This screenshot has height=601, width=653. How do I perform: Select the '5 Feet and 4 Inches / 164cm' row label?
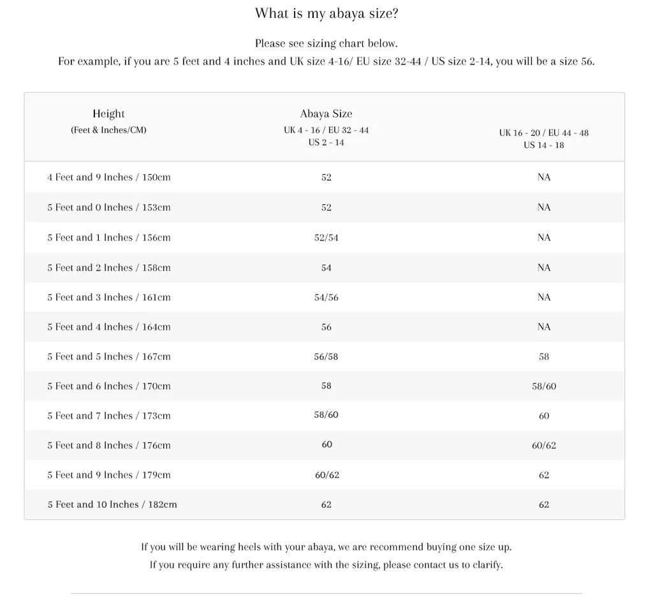click(109, 327)
